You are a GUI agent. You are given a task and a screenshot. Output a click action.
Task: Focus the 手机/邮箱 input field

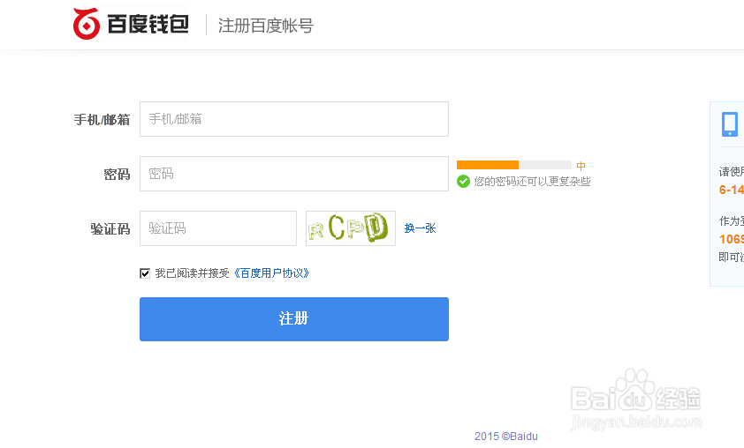pos(293,119)
